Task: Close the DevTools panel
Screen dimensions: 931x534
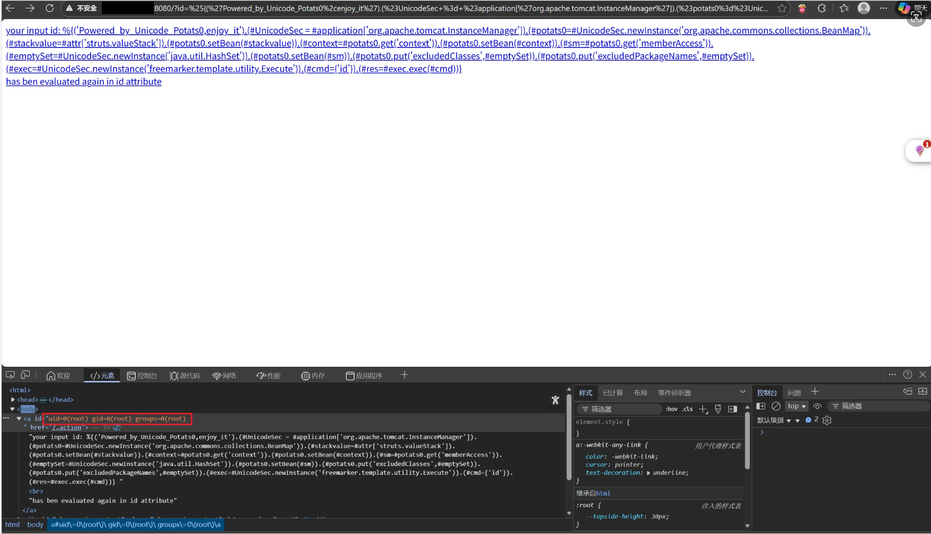Action: (x=923, y=375)
